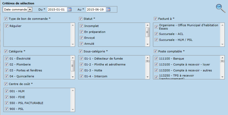Toggle the Sous-catégorie select-all checkbox

(81, 51)
